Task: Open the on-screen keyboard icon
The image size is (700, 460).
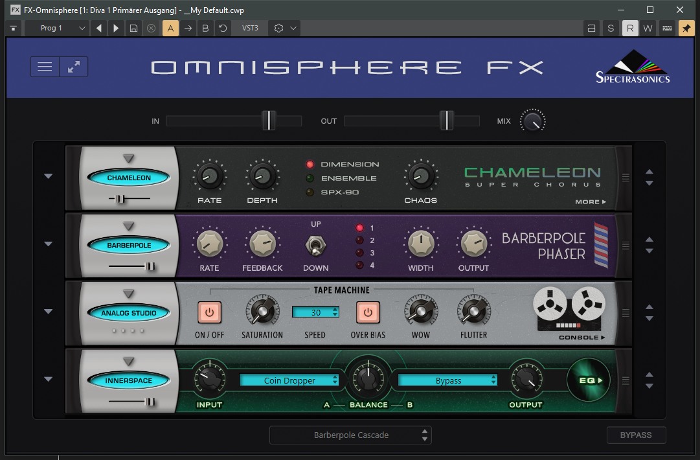Action: point(666,28)
